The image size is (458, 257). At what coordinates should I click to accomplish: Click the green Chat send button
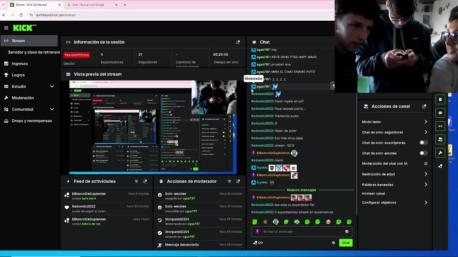point(346,243)
